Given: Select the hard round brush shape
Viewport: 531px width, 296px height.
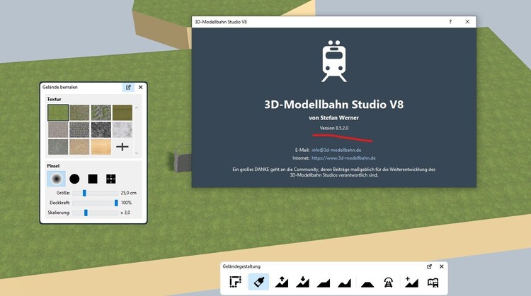Looking at the screenshot, I should (74, 179).
